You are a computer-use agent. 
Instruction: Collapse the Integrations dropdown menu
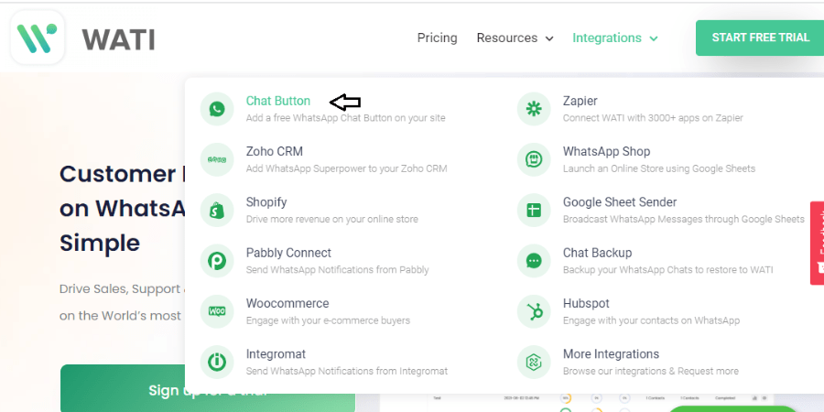coord(615,38)
